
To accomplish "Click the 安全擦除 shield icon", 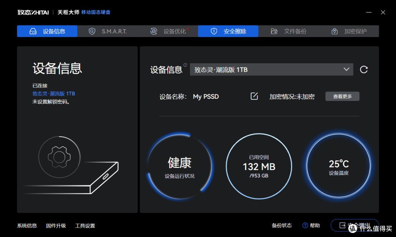I will click(214, 31).
